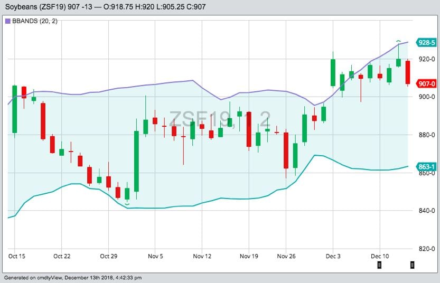Click the Nov 5 date axis label

[x=155, y=256]
